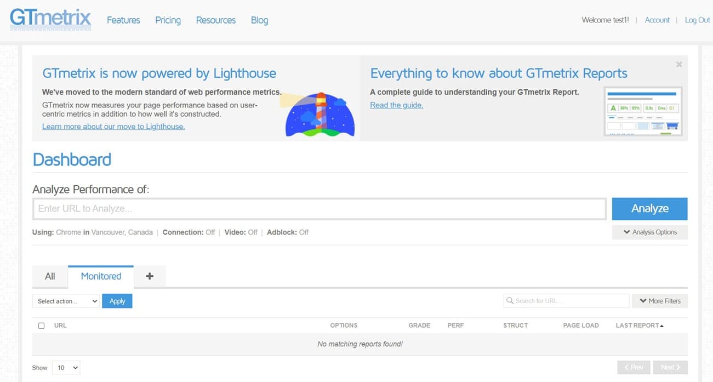Toggle the select-all URL checkbox
713x382 pixels.
coord(41,326)
